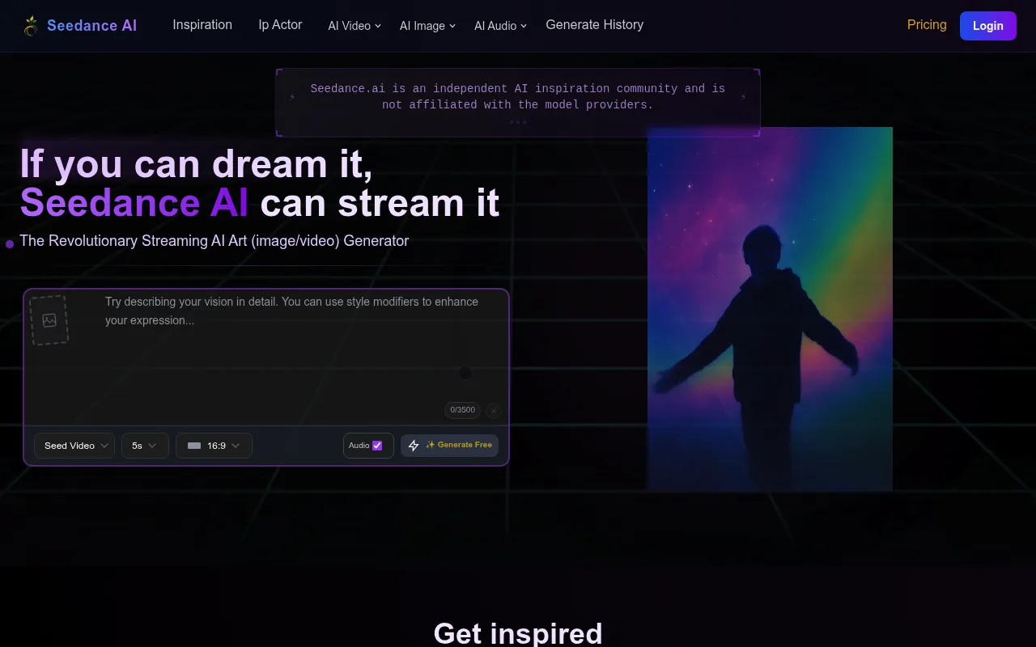Open the Pricing page
Screen dimensions: 1036x647
click(x=927, y=25)
